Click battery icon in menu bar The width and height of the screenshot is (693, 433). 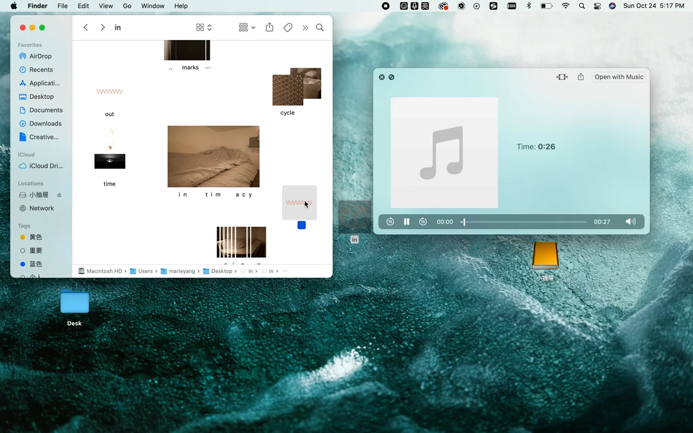546,6
